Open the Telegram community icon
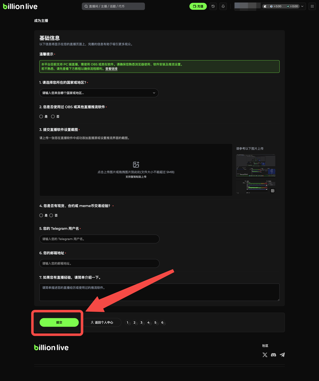319x381 pixels. point(282,355)
